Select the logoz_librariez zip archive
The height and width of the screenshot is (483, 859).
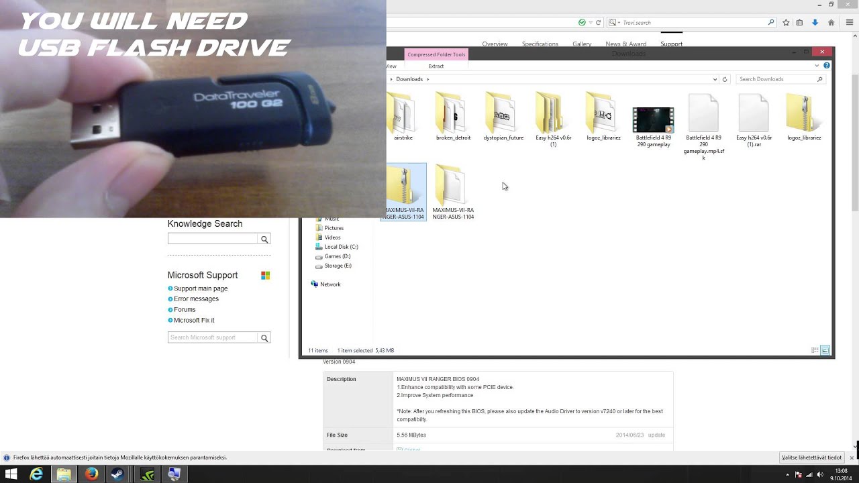pyautogui.click(x=804, y=117)
